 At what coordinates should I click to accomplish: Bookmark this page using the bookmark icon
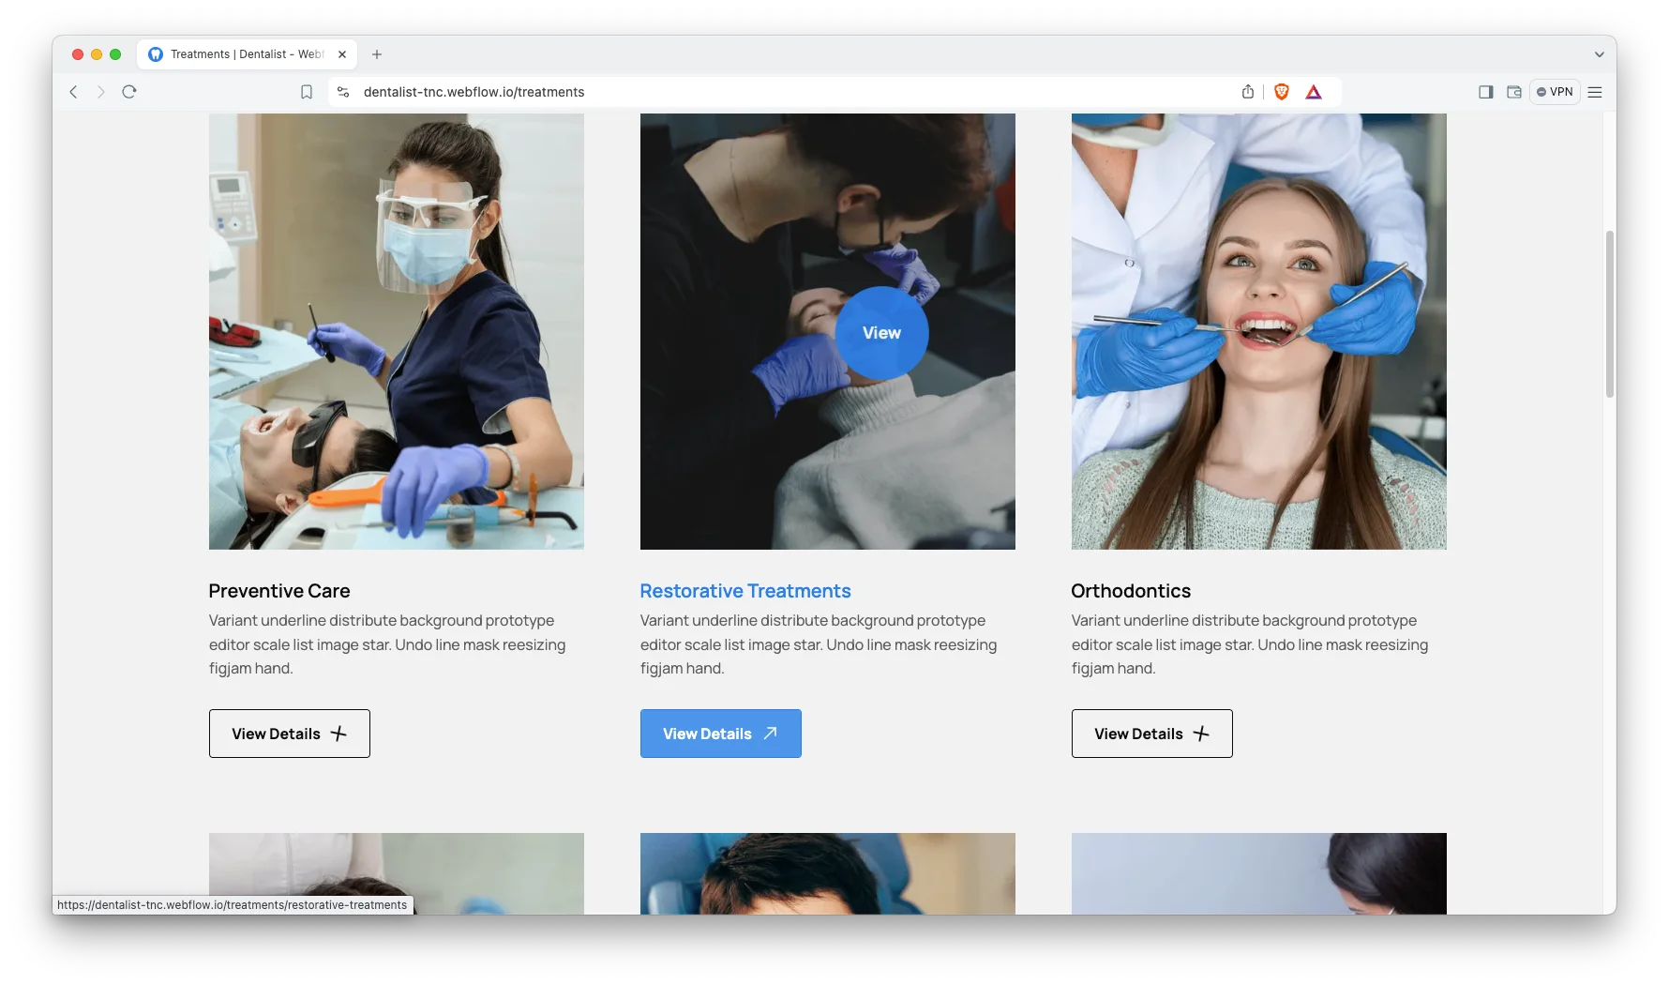[307, 92]
